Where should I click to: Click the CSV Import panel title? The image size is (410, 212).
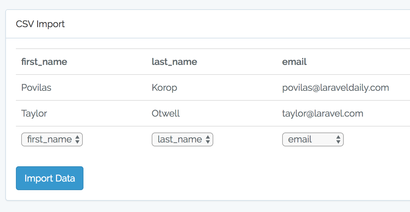(x=40, y=24)
